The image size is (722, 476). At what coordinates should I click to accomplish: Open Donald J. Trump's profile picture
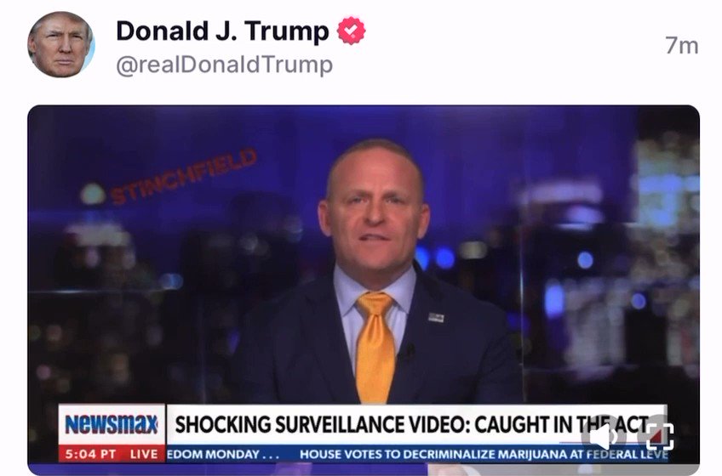click(x=61, y=44)
